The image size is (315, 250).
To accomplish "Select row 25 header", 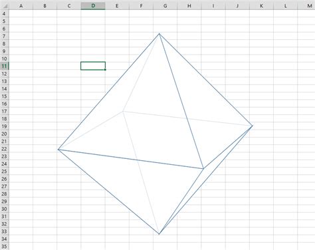I will 5,172.
